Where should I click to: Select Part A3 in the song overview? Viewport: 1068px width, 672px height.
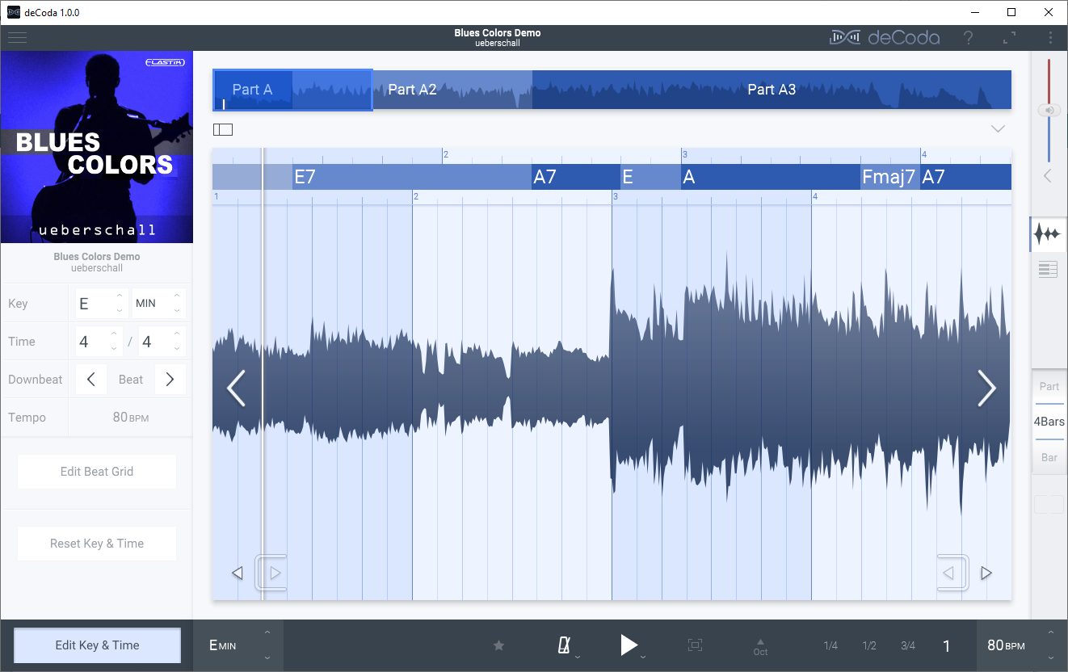click(772, 90)
